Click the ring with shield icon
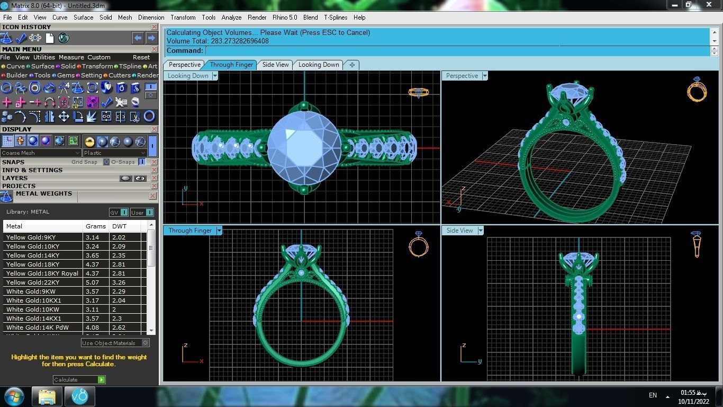Image resolution: width=723 pixels, height=407 pixels. pyautogui.click(x=106, y=87)
